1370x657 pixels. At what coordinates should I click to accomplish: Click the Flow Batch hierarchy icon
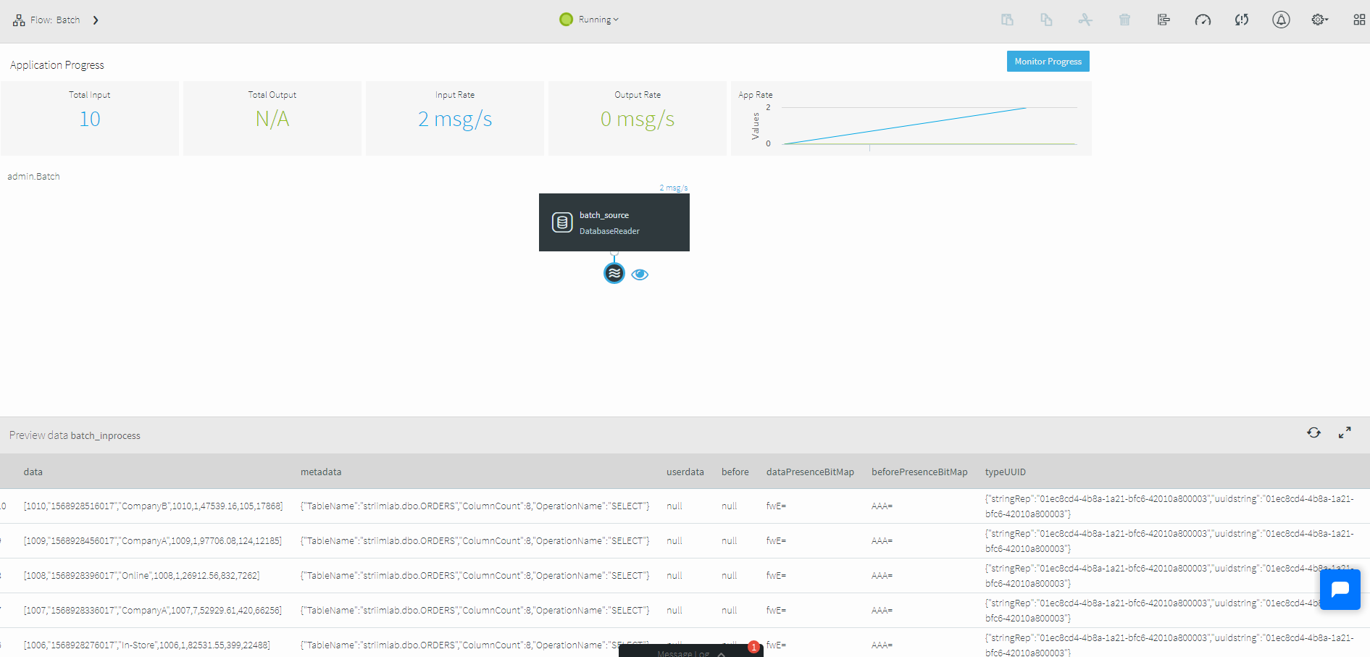tap(19, 20)
